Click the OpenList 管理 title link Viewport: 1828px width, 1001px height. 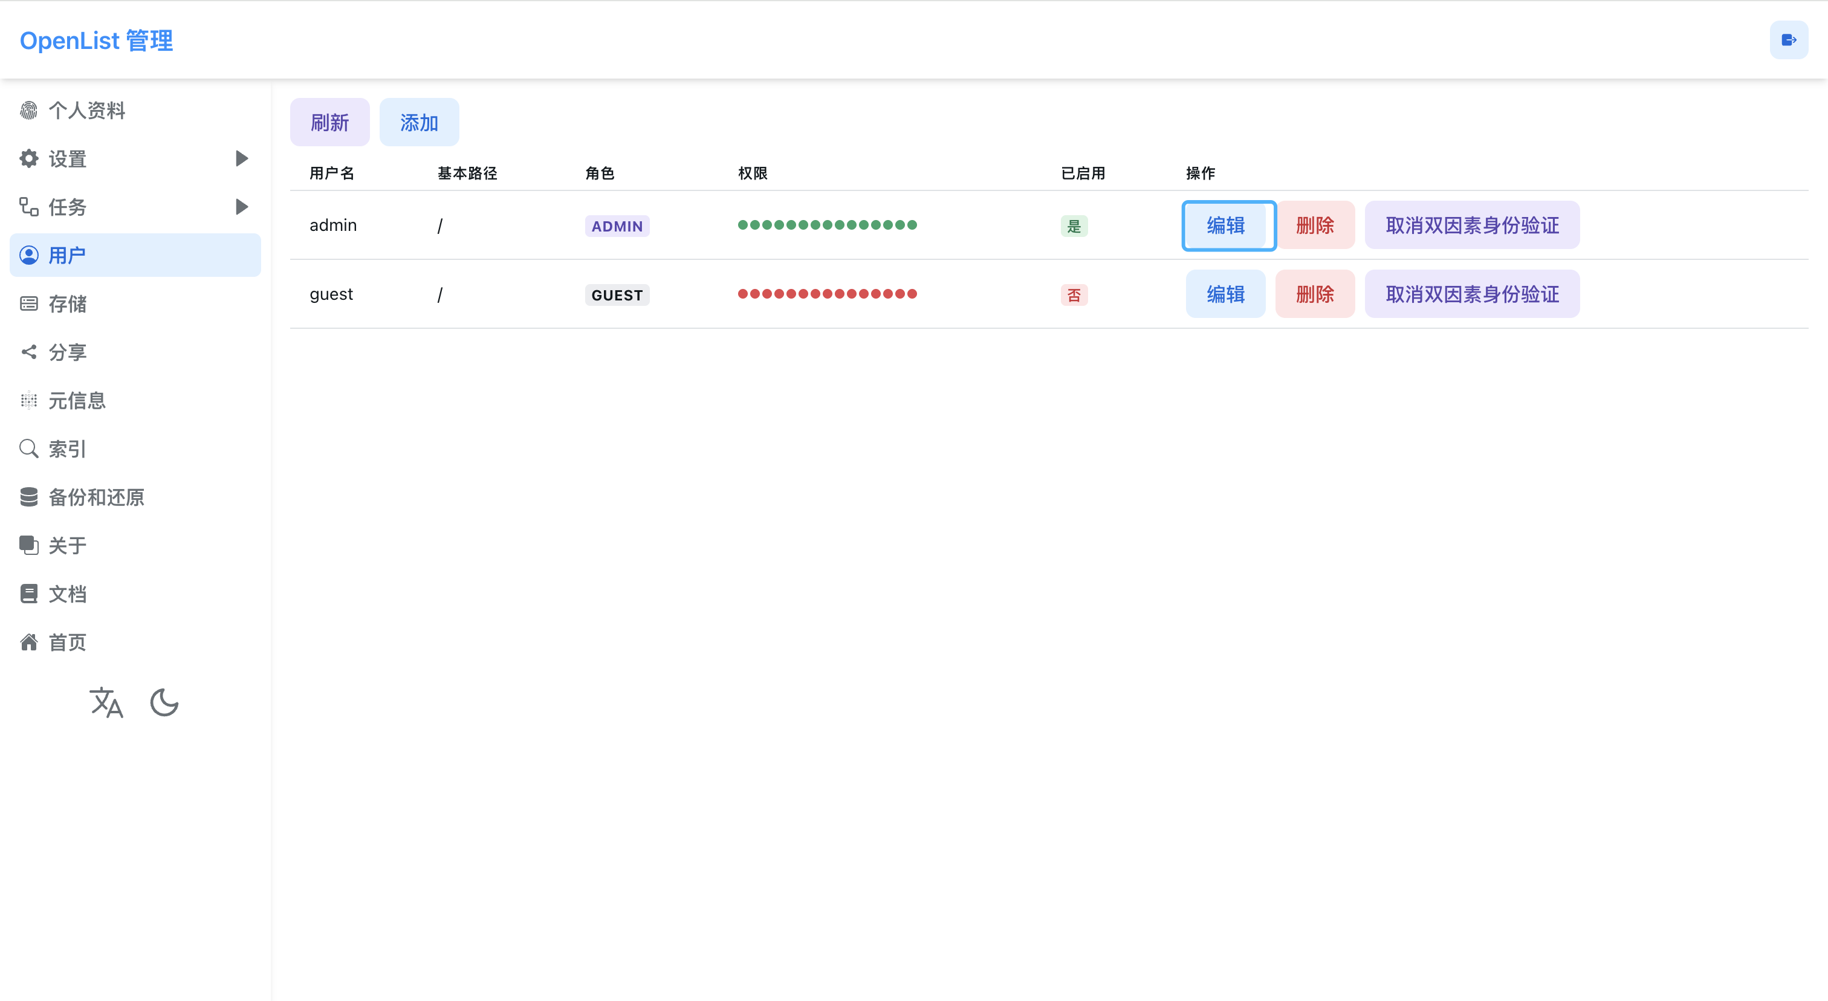[97, 40]
